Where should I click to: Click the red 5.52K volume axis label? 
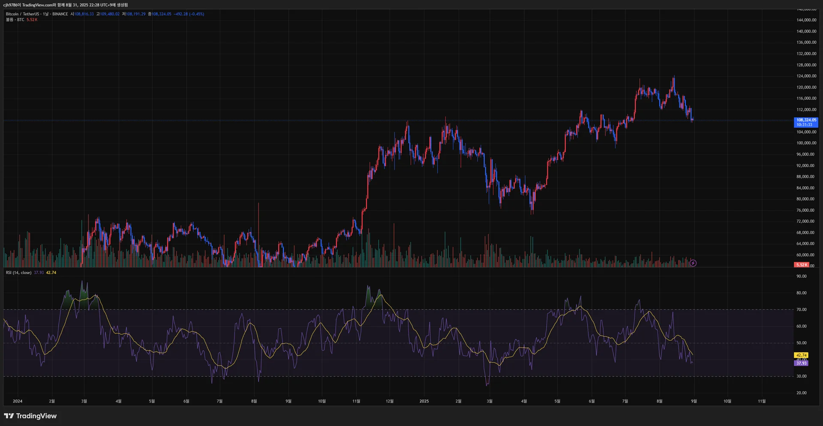[802, 265]
